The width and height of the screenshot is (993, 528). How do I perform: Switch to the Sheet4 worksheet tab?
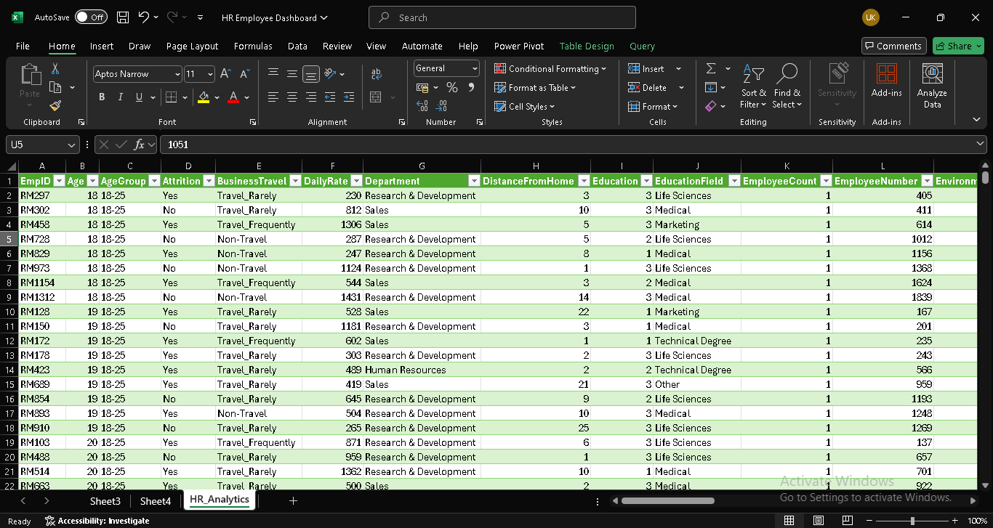click(x=156, y=501)
